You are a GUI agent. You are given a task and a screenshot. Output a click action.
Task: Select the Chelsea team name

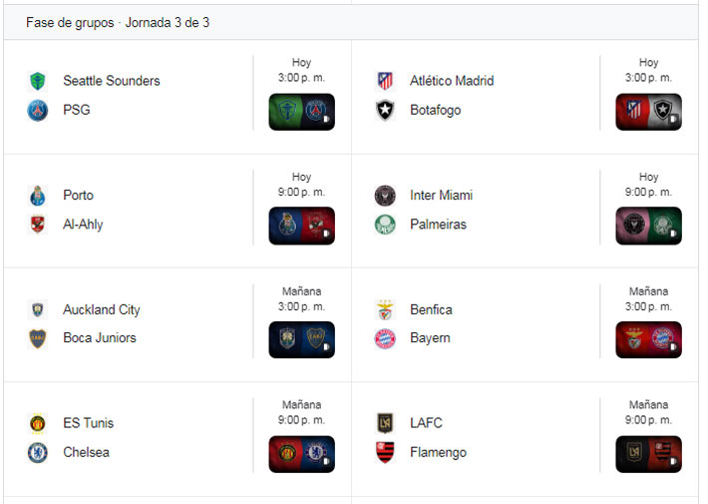(x=86, y=452)
